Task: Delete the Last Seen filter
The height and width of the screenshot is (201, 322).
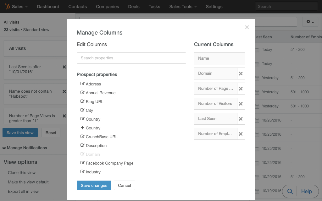Action: 64,67
